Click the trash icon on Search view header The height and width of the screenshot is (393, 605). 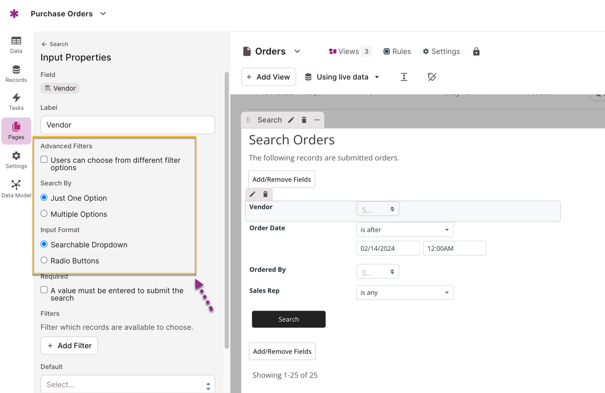tap(304, 120)
